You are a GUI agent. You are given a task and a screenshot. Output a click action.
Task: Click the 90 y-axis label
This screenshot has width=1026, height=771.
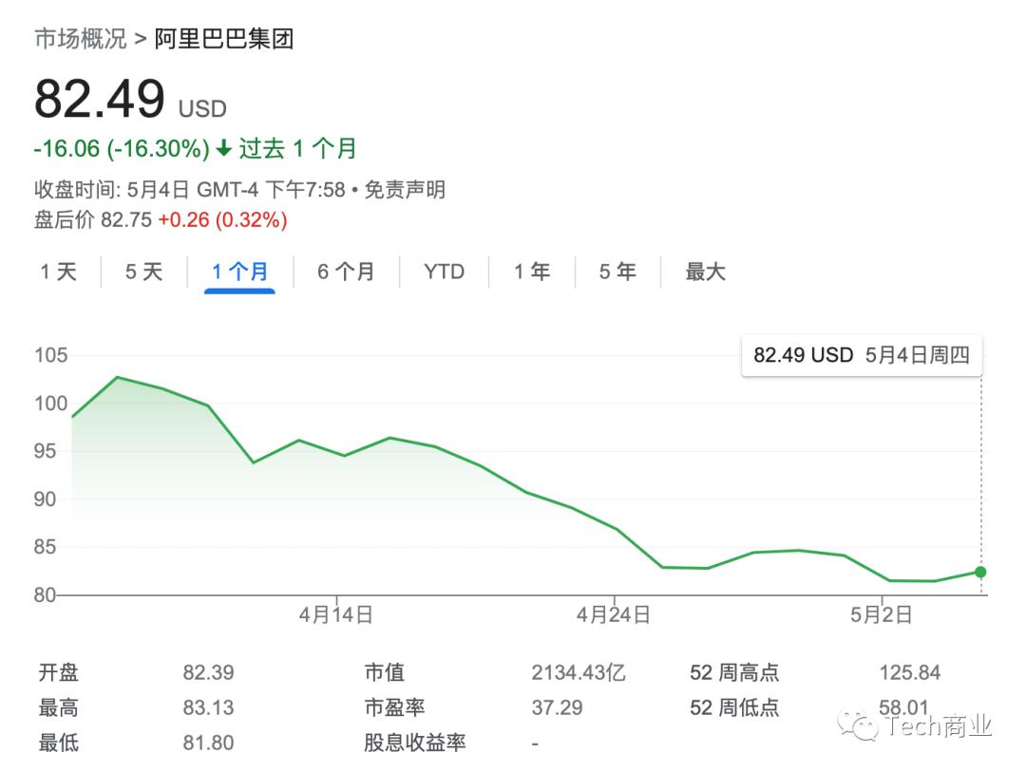(x=46, y=498)
